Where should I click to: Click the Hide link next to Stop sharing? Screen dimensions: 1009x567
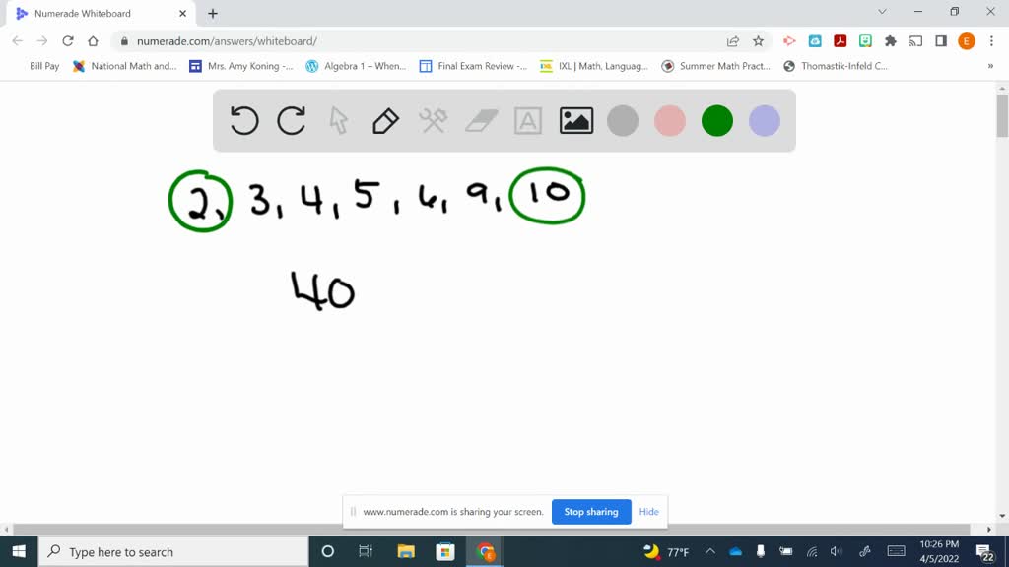648,512
